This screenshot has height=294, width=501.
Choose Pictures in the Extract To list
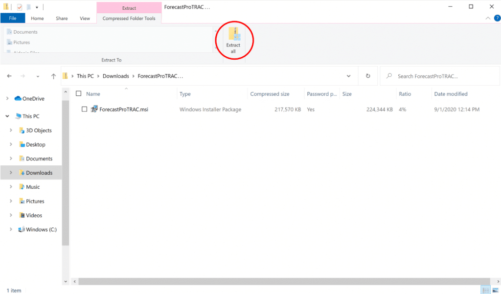23,42
